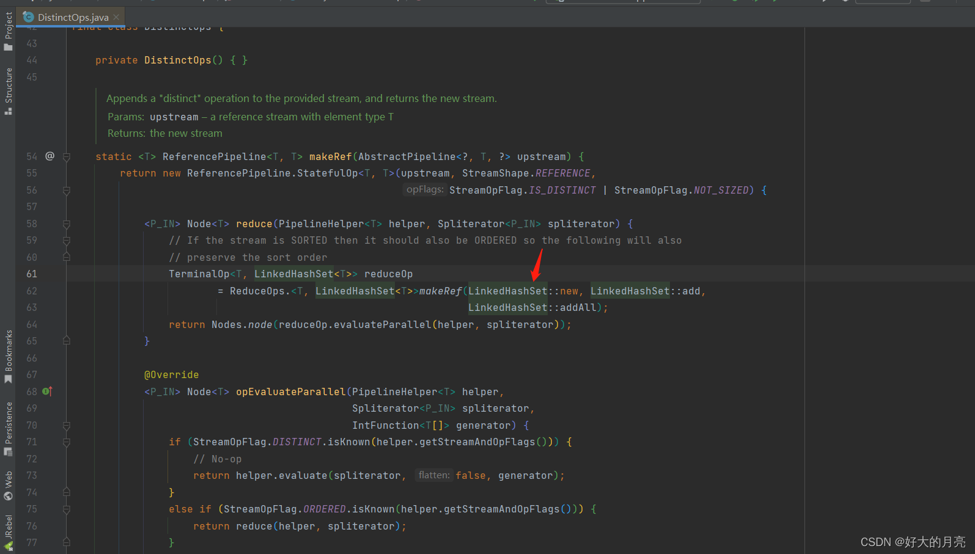Click the 'DISTINCT' constant on line 71
The height and width of the screenshot is (554, 975).
pos(297,442)
